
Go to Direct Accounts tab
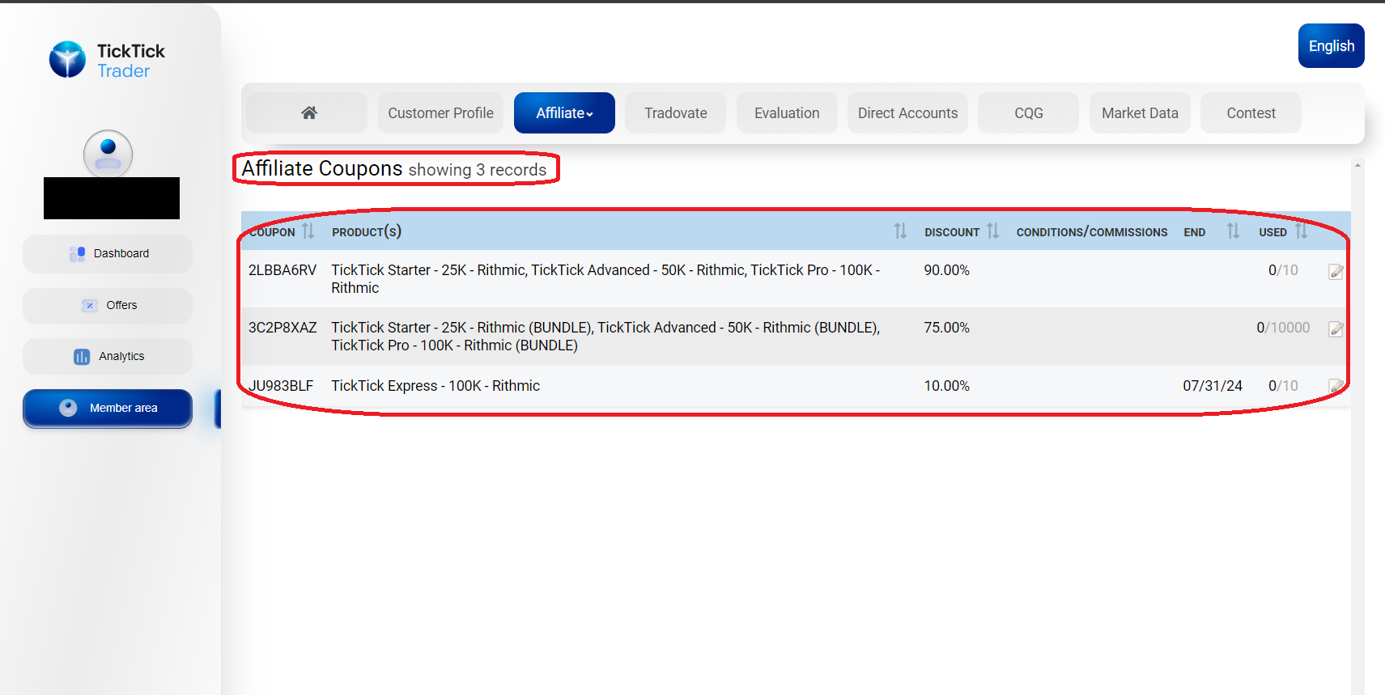[x=907, y=112]
